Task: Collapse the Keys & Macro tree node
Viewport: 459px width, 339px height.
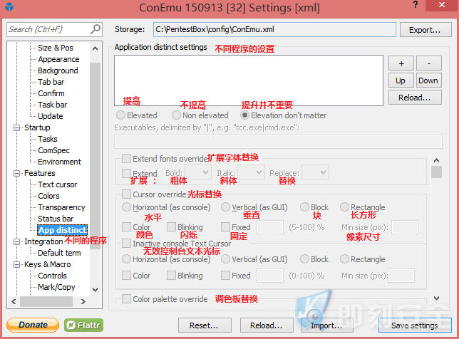Action: [16, 265]
